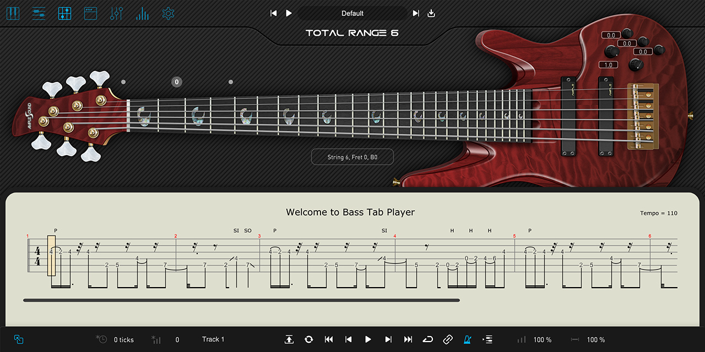This screenshot has width=705, height=352.
Task: Go to the previous preset
Action: [x=274, y=13]
